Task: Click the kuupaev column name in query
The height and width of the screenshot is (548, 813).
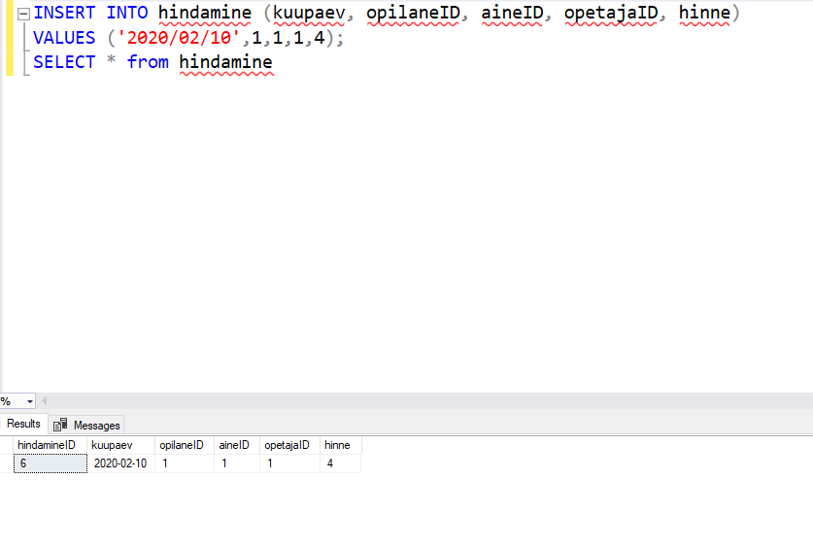Action: 309,13
